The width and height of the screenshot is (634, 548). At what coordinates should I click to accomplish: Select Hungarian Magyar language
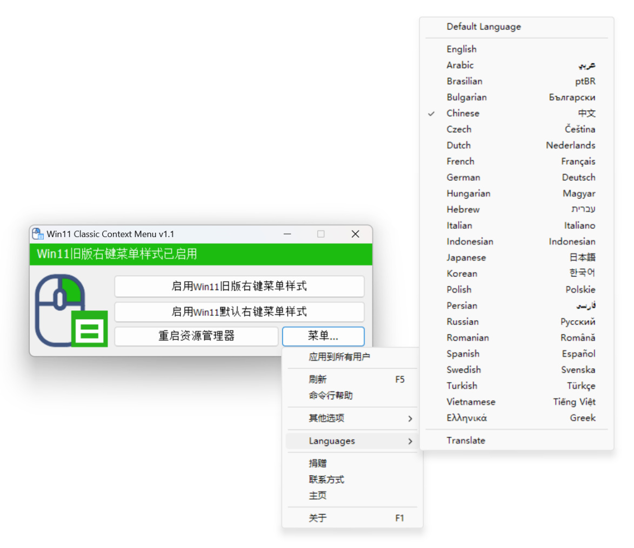tap(516, 193)
